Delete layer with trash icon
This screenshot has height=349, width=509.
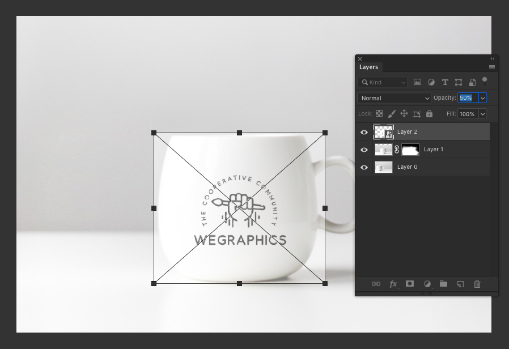477,284
